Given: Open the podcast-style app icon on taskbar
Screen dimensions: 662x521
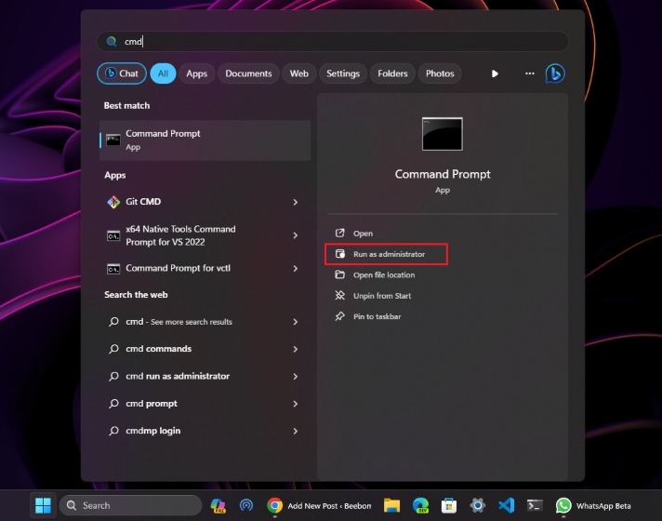Looking at the screenshot, I should pos(246,505).
